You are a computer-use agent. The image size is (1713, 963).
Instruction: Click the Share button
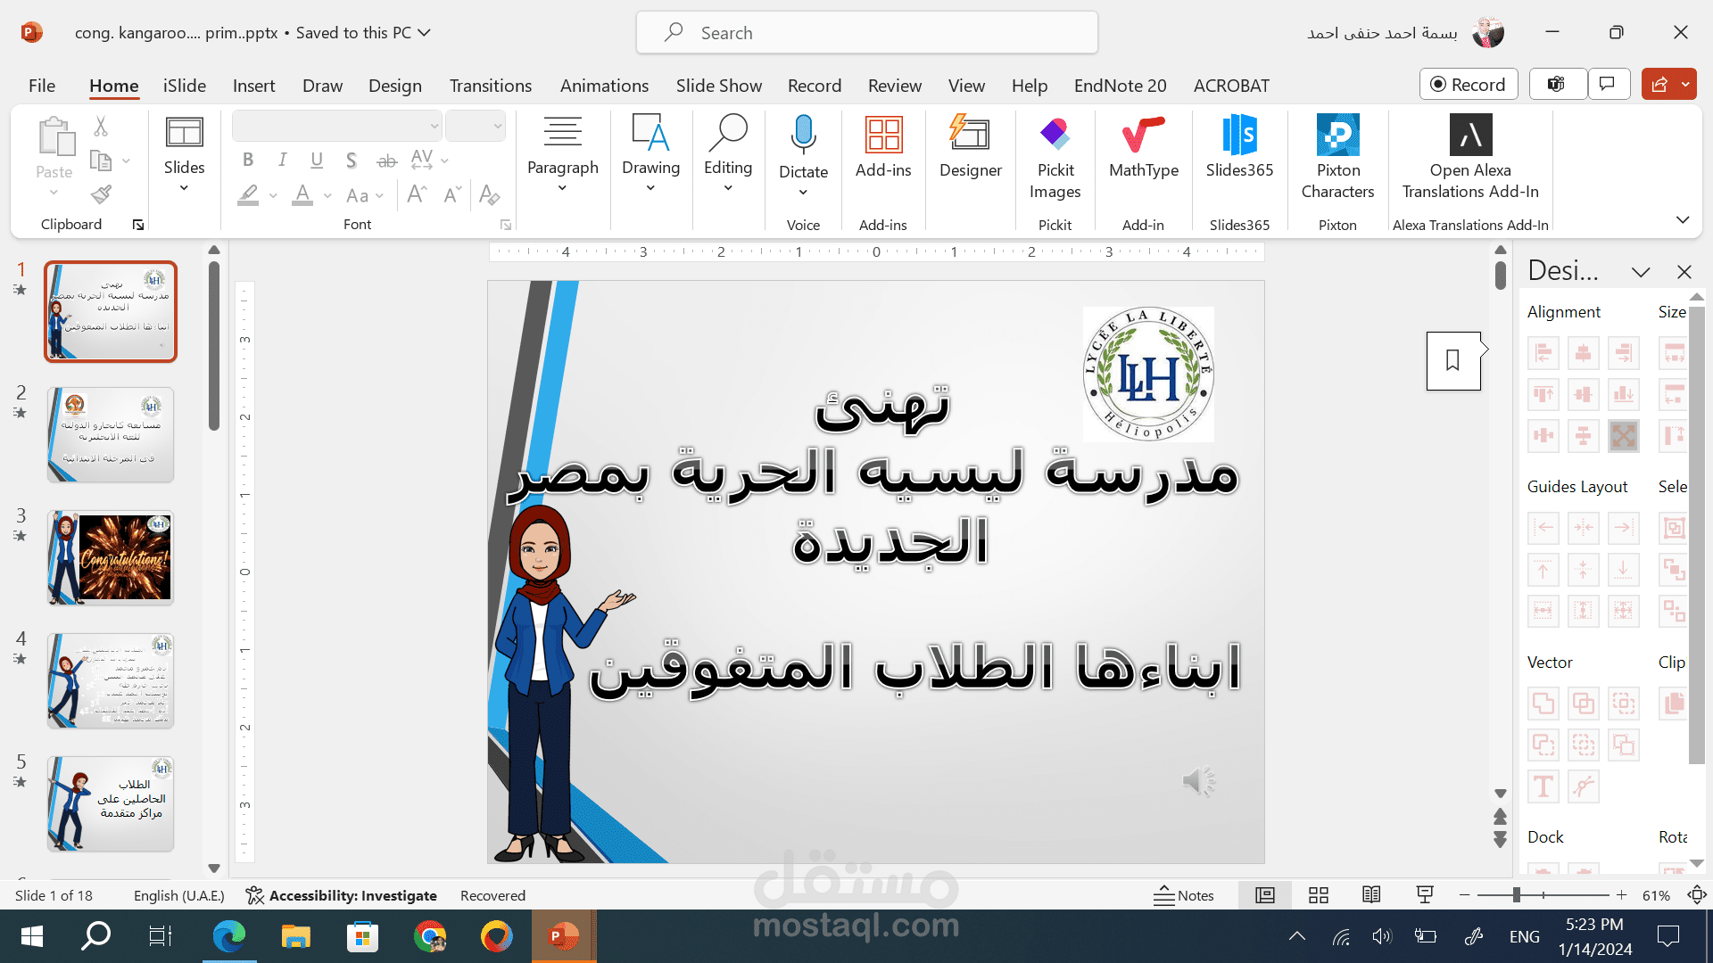(x=1659, y=84)
